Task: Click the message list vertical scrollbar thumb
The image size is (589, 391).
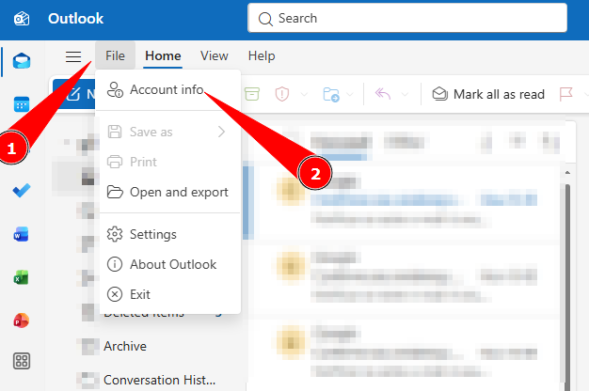Action: (x=567, y=287)
